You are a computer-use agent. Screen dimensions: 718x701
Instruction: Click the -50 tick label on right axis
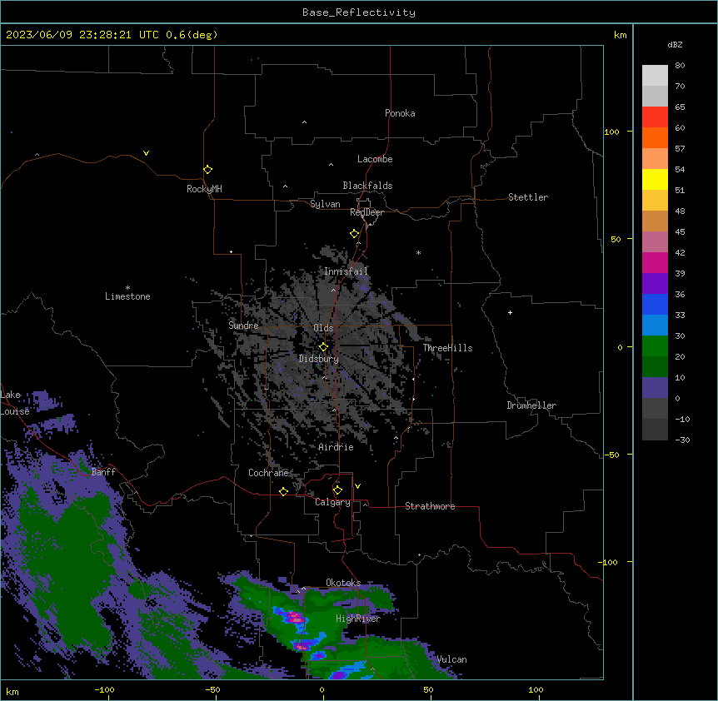[611, 455]
